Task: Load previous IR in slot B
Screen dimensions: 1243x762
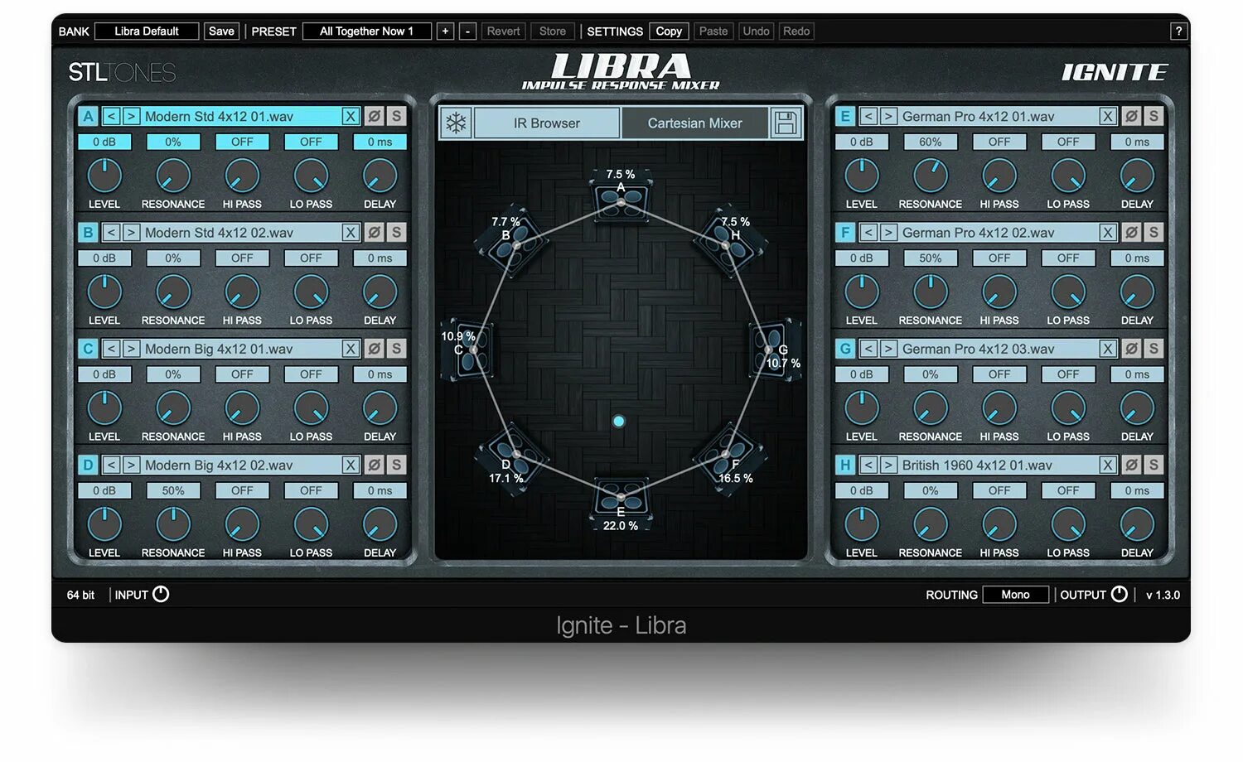Action: (x=112, y=233)
